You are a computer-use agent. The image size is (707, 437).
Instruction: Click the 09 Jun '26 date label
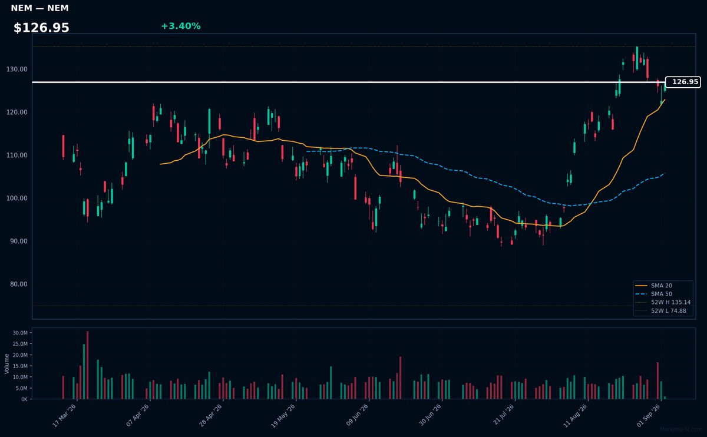tap(357, 416)
